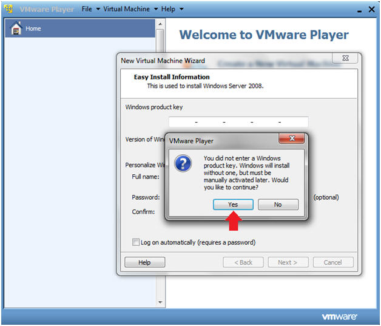Screen dimensions: 381x326
Task: Open the File menu
Action: 87,9
